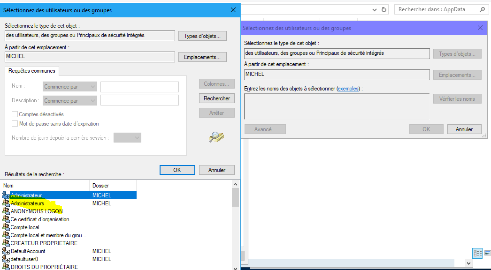
Task: Select the Compte local entry
Action: click(x=25, y=227)
